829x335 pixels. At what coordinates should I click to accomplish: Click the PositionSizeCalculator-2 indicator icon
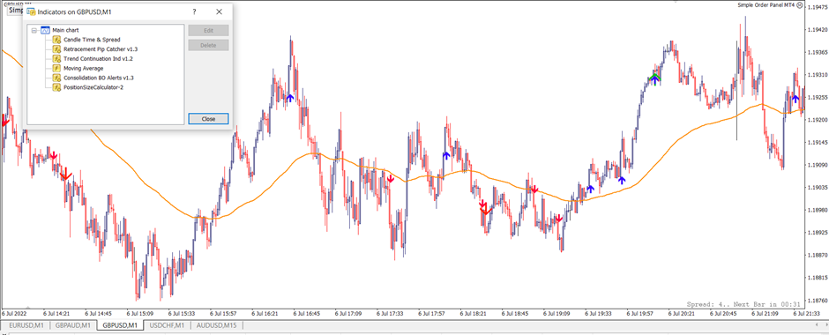[56, 87]
